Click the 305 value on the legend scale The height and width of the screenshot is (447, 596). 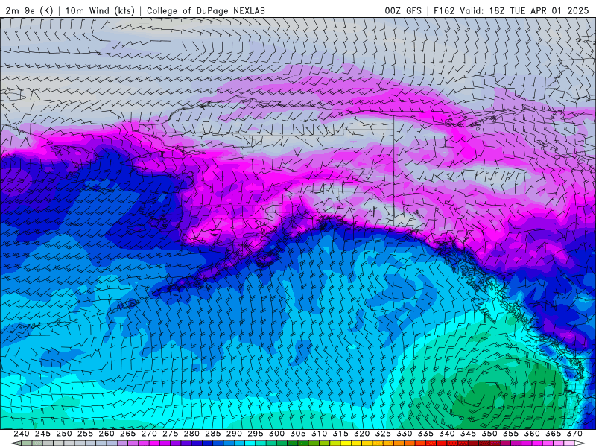click(298, 434)
